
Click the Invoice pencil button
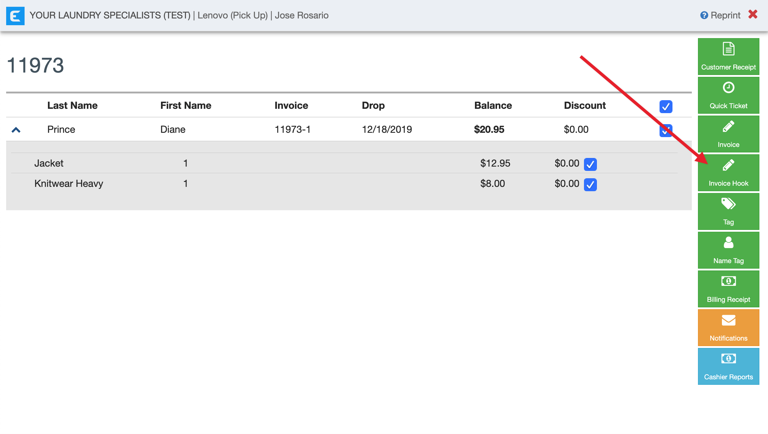coord(728,134)
